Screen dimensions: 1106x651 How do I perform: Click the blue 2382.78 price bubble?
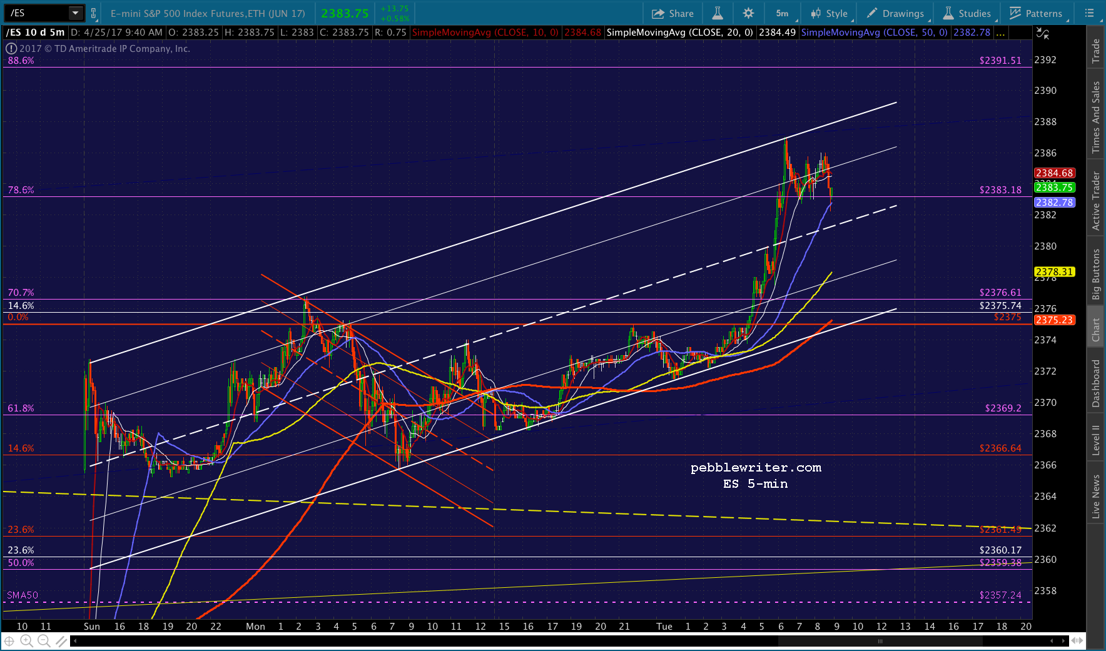pos(1055,203)
